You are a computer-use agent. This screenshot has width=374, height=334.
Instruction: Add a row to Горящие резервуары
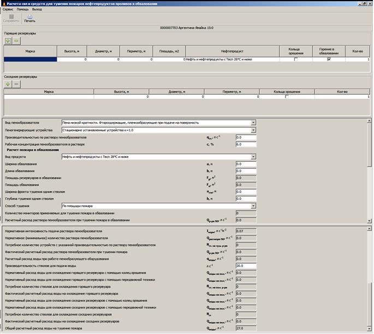click(x=8, y=41)
